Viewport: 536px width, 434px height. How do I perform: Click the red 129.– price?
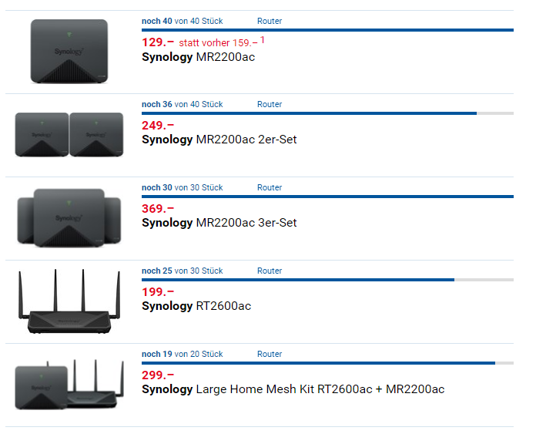pyautogui.click(x=158, y=42)
